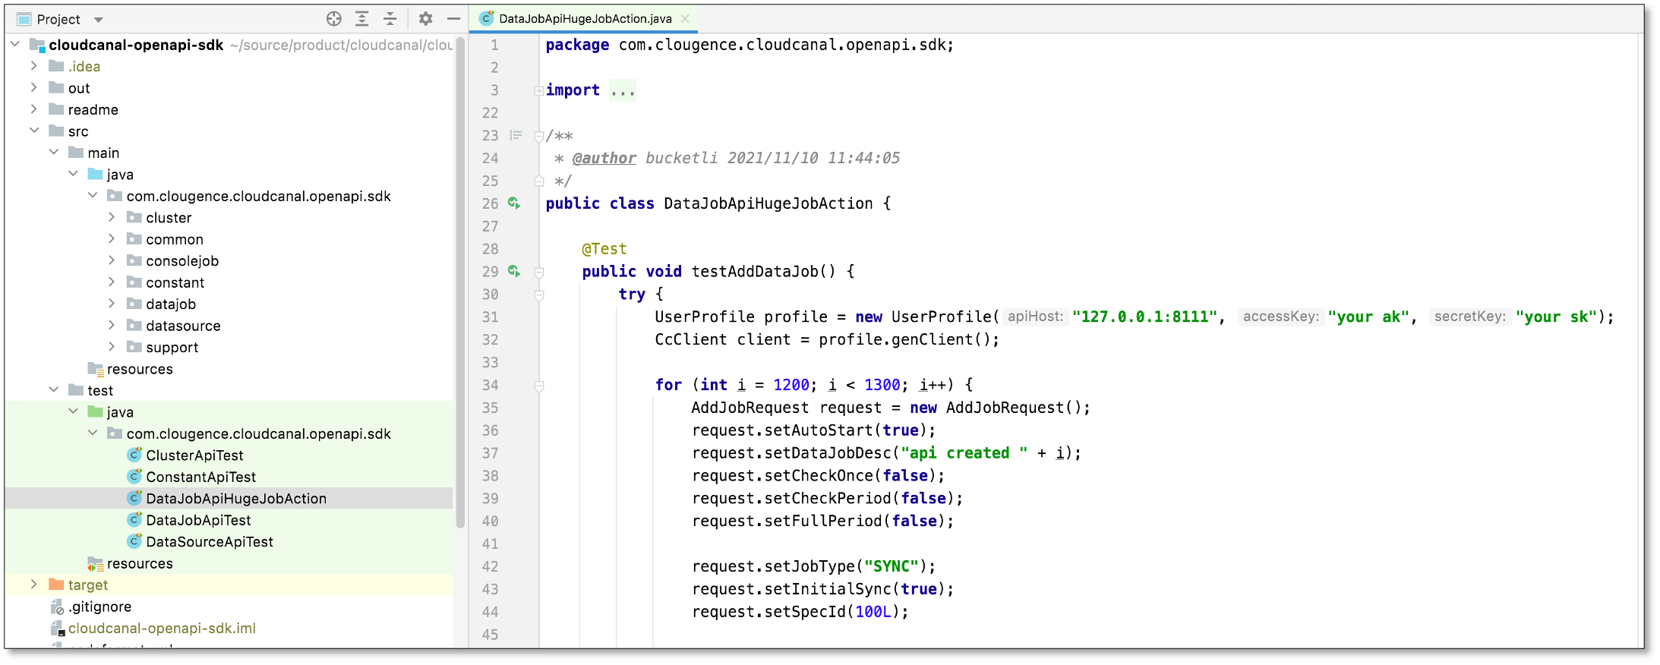Close the DataJobApiHugeJobAction.java tab
1660x665 pixels.
pyautogui.click(x=685, y=18)
